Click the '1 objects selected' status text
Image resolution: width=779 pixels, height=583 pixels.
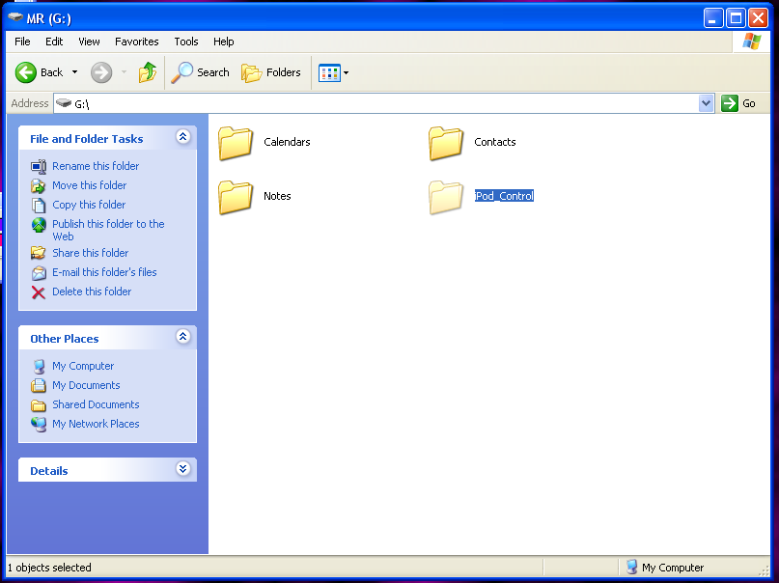point(49,568)
